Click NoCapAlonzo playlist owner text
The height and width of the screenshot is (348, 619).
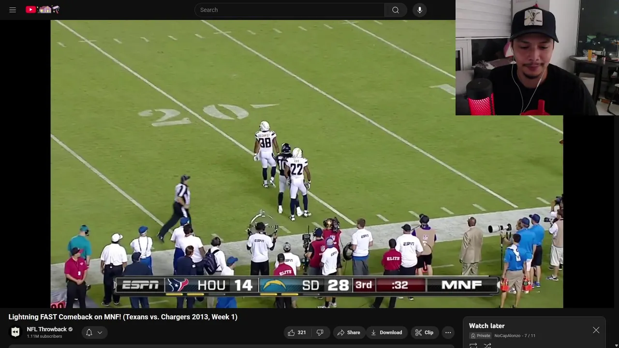click(x=508, y=335)
